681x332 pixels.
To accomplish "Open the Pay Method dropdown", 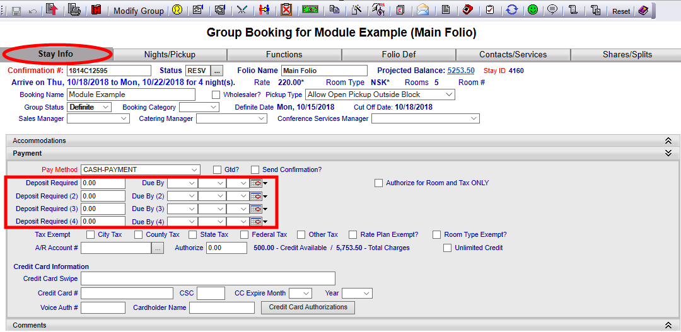I will pyautogui.click(x=141, y=169).
